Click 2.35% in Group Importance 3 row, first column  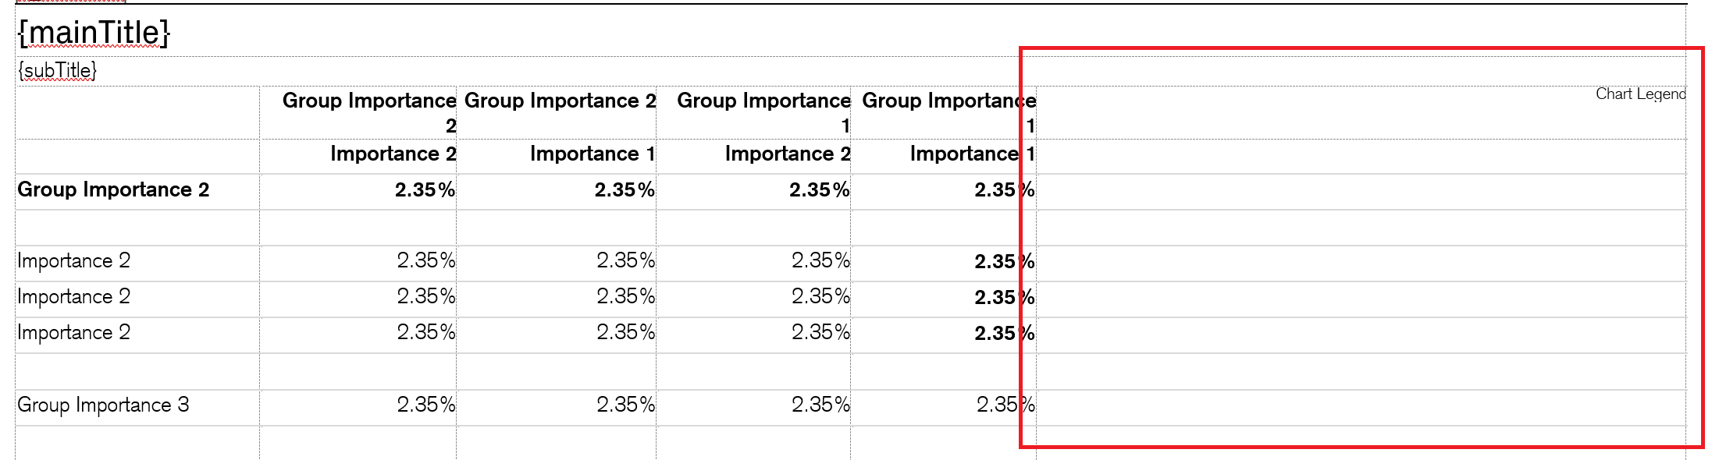pos(425,405)
